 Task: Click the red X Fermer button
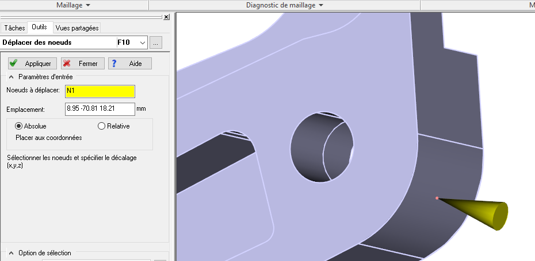click(x=83, y=64)
